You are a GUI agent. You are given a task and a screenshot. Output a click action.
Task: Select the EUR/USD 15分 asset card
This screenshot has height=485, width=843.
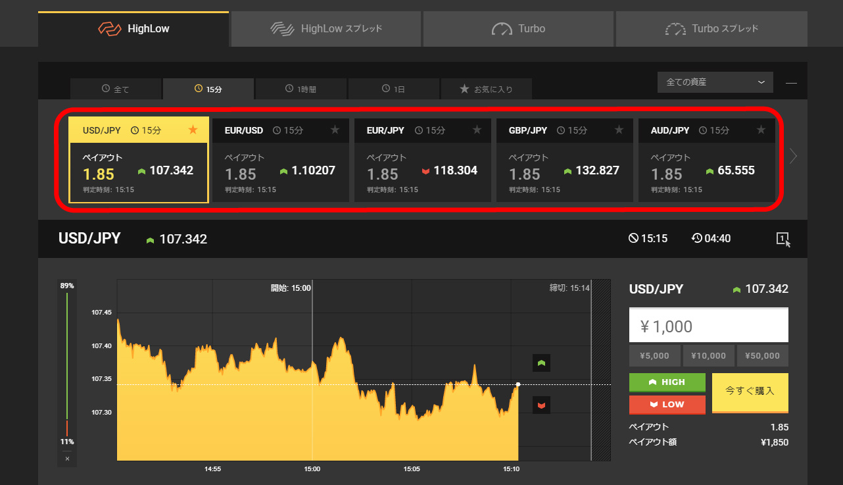pyautogui.click(x=281, y=160)
